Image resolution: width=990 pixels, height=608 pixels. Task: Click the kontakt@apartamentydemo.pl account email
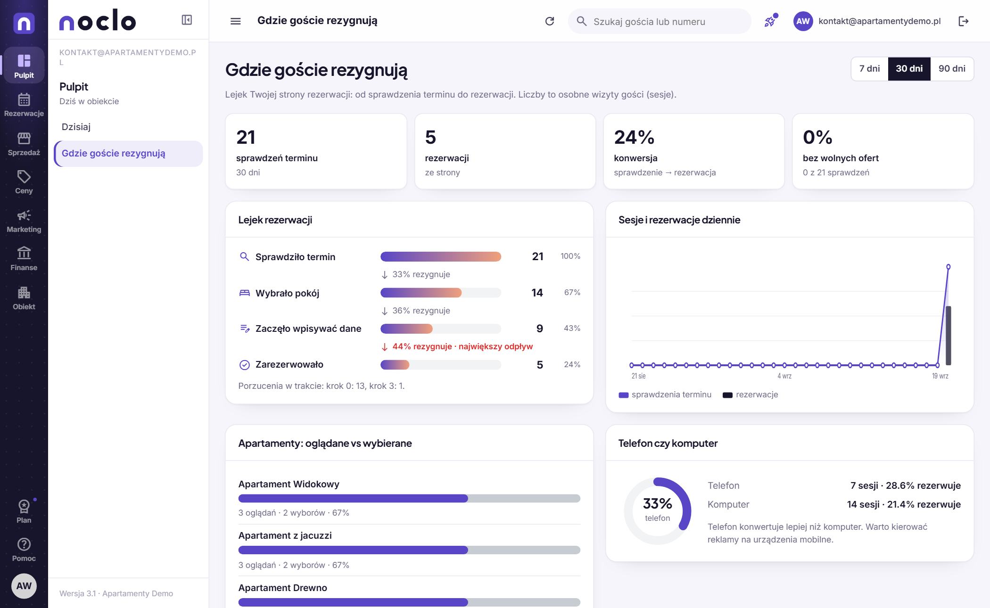click(879, 21)
